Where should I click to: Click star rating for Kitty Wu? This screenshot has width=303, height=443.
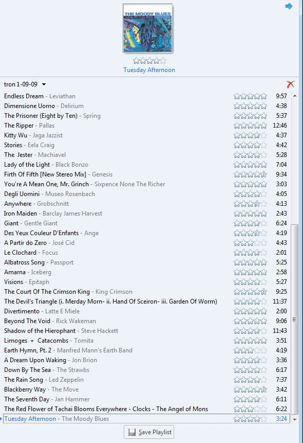250,135
